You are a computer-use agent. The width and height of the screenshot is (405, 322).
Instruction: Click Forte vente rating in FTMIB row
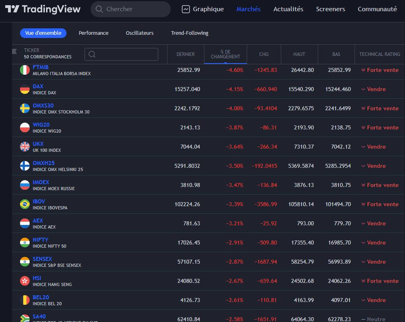380,70
